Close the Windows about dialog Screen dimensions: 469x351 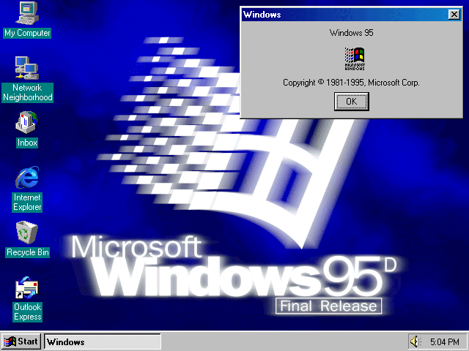pos(454,15)
